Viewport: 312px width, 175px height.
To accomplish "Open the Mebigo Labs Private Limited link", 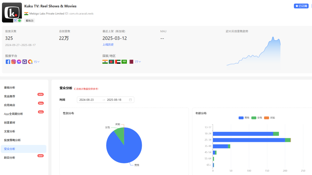I will pos(47,14).
